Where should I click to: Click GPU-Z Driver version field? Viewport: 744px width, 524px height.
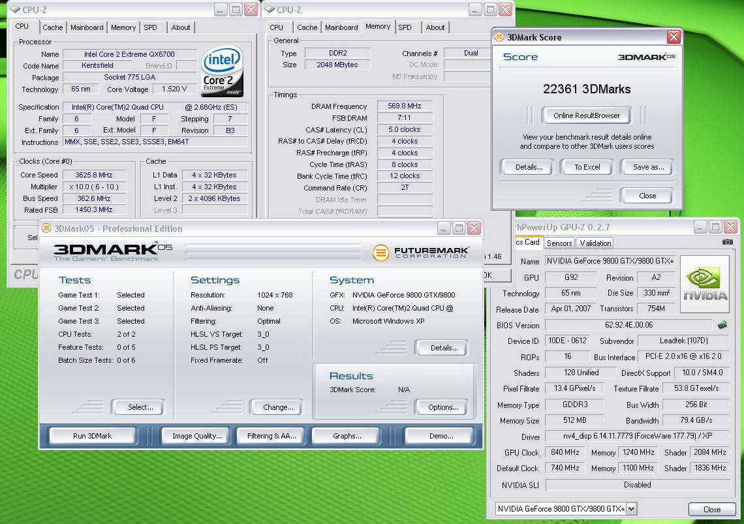pyautogui.click(x=637, y=436)
